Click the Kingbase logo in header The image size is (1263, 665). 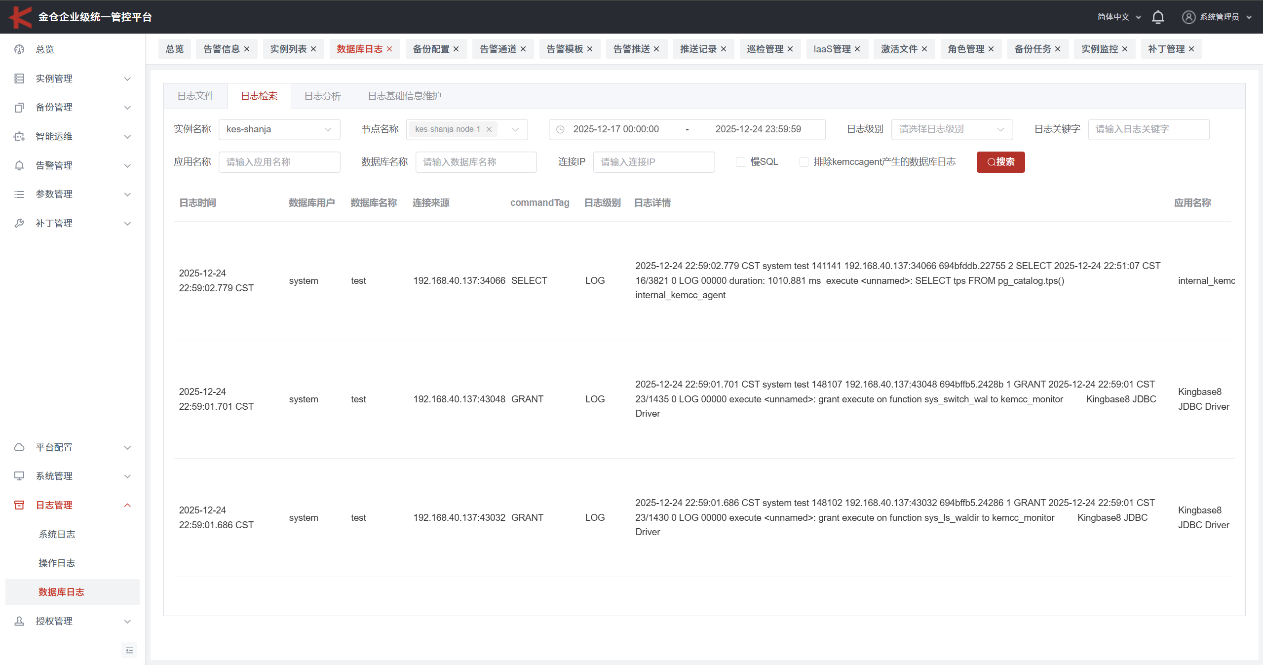[x=20, y=17]
